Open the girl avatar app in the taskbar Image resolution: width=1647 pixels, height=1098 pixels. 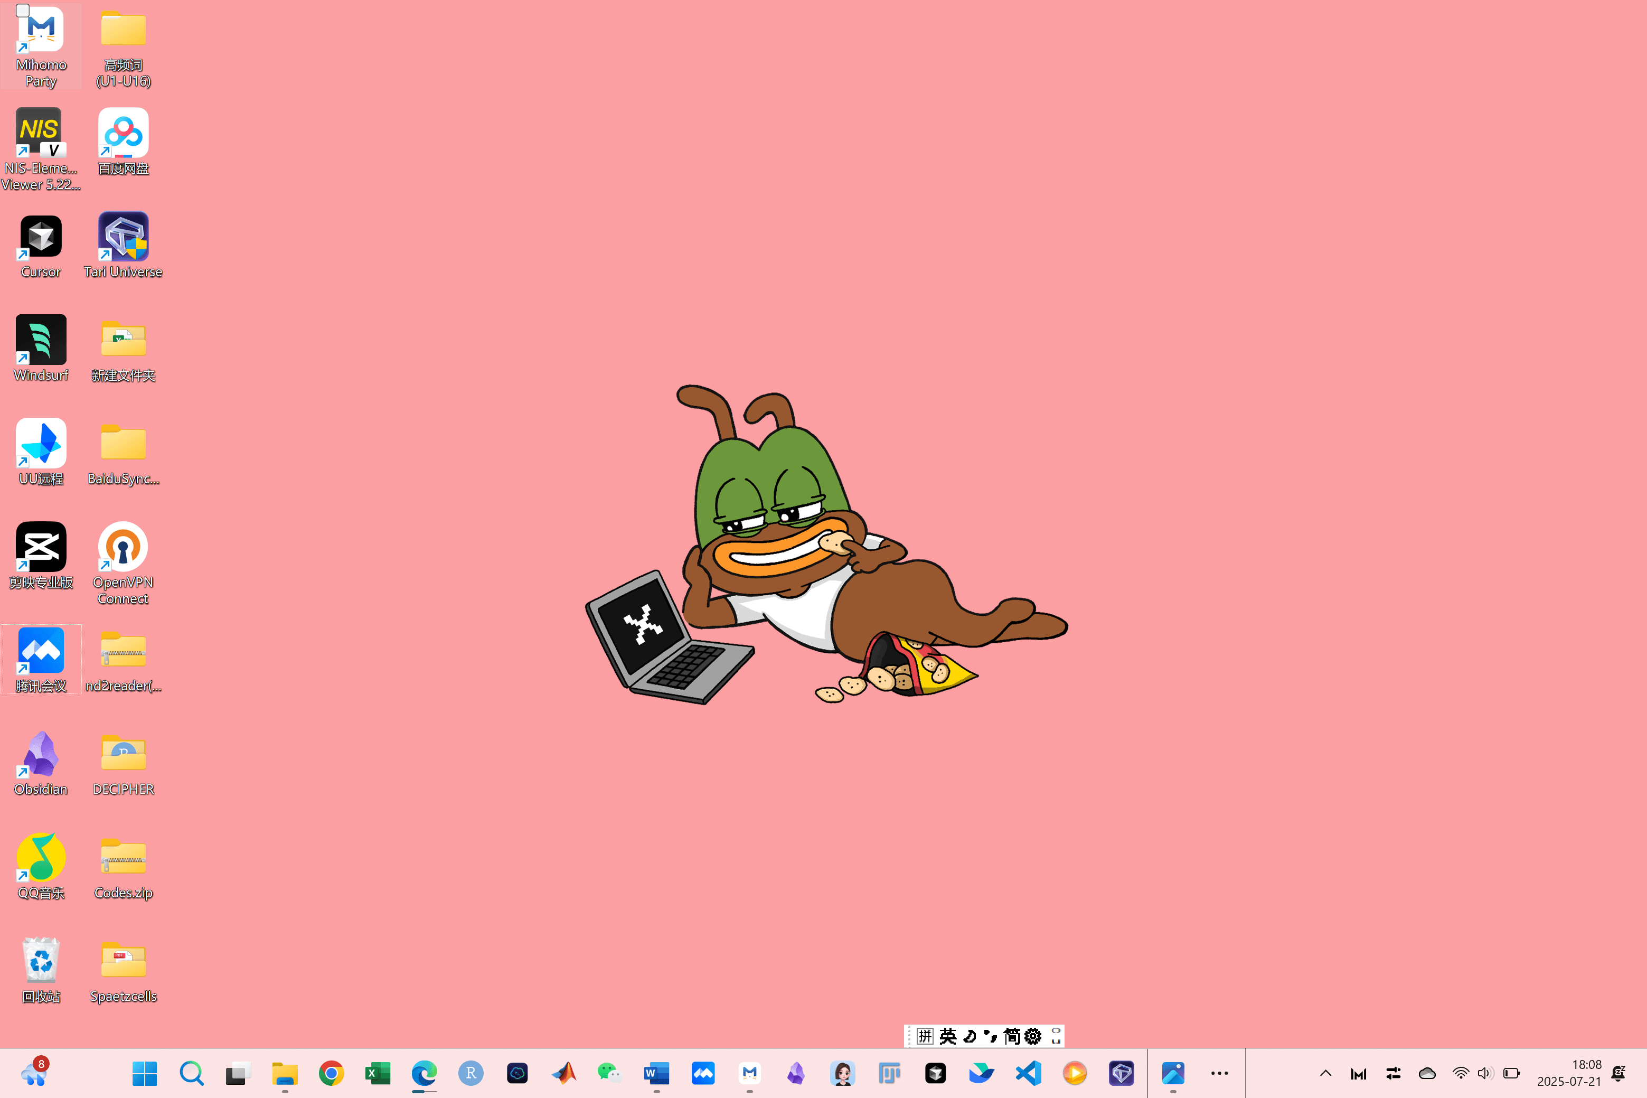(x=843, y=1073)
